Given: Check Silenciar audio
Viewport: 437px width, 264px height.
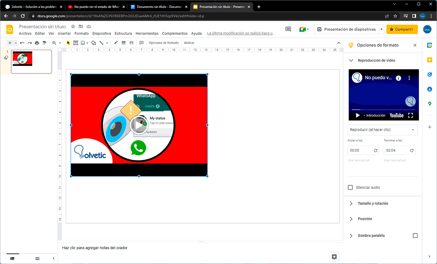Looking at the screenshot, I should point(350,188).
